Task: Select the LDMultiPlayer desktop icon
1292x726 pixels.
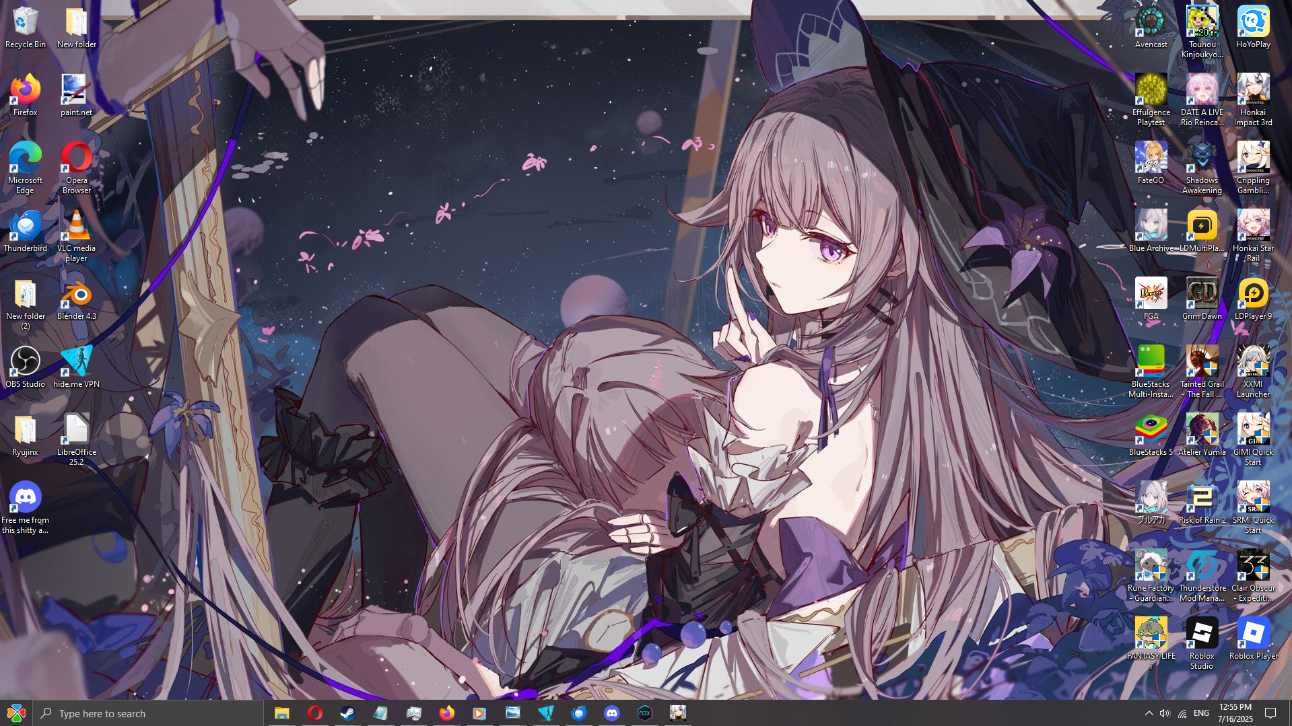Action: pyautogui.click(x=1202, y=231)
